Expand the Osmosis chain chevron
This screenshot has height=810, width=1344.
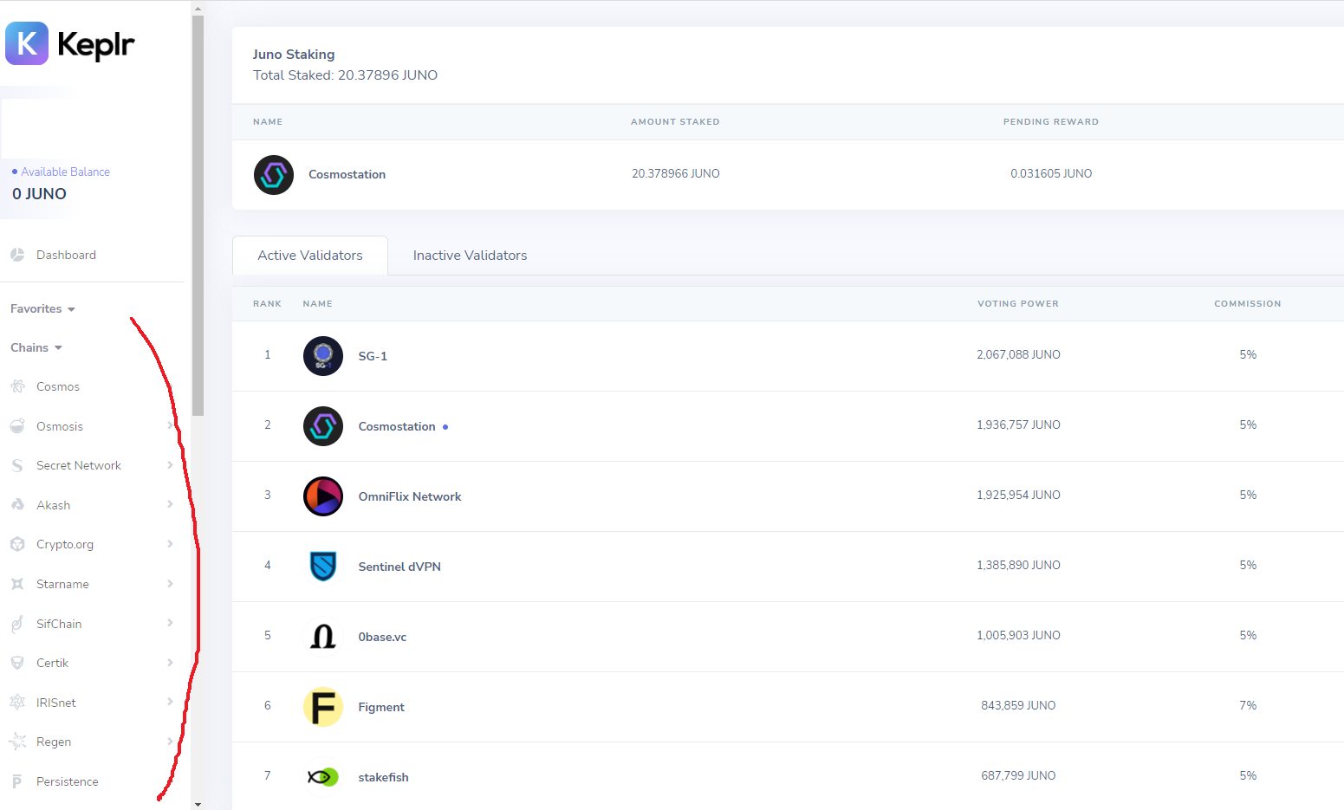[170, 425]
